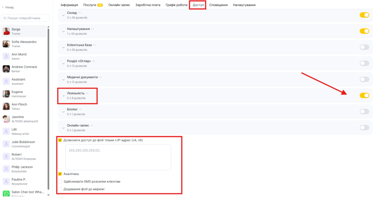Click three-dots icon next to Склад
This screenshot has width=377, height=198.
click(79, 13)
